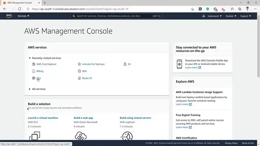Open the Billing link

pyautogui.click(x=40, y=71)
